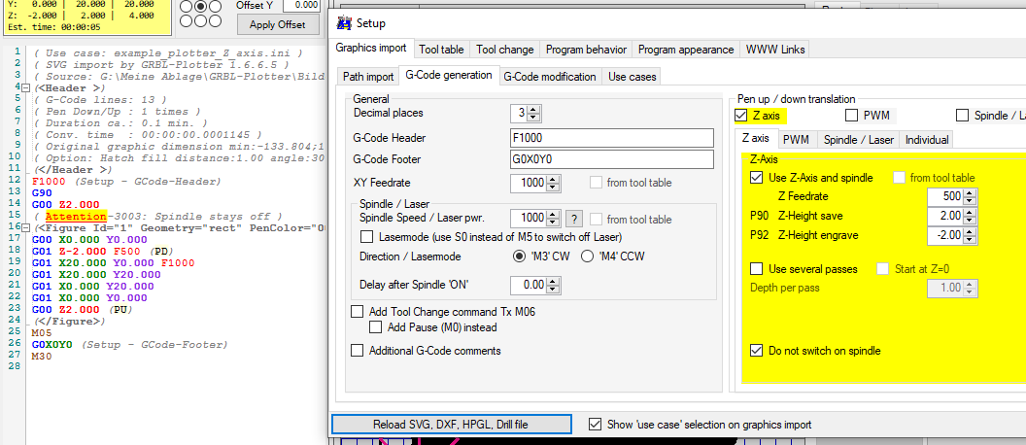
Task: Click the question mark help button beside Spindle Speed
Action: click(574, 219)
